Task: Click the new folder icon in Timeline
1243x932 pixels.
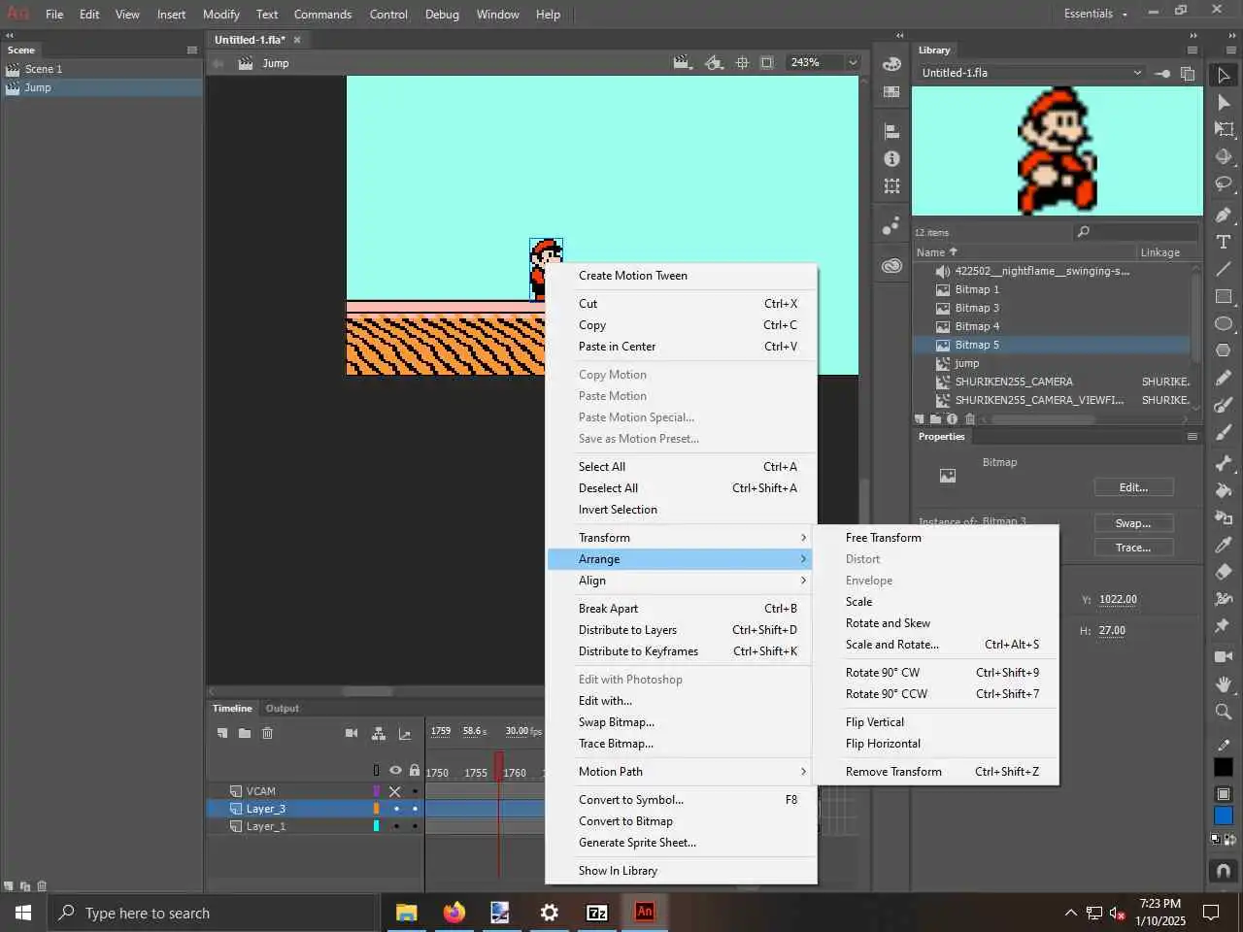Action: 245,733
